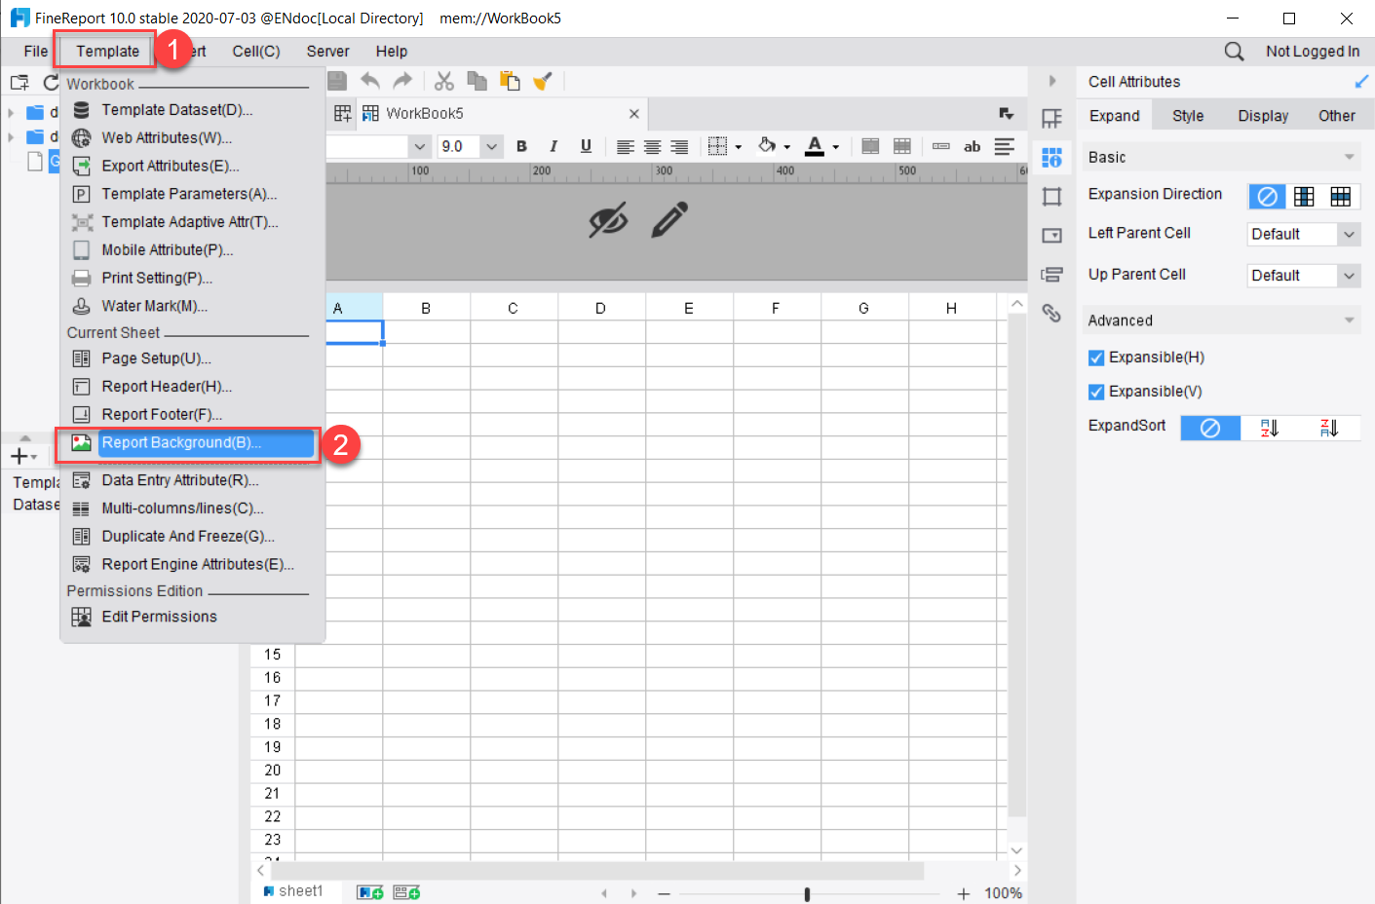Collapse the Basic section in Cell Attributes
This screenshot has height=904, width=1375.
click(1351, 157)
